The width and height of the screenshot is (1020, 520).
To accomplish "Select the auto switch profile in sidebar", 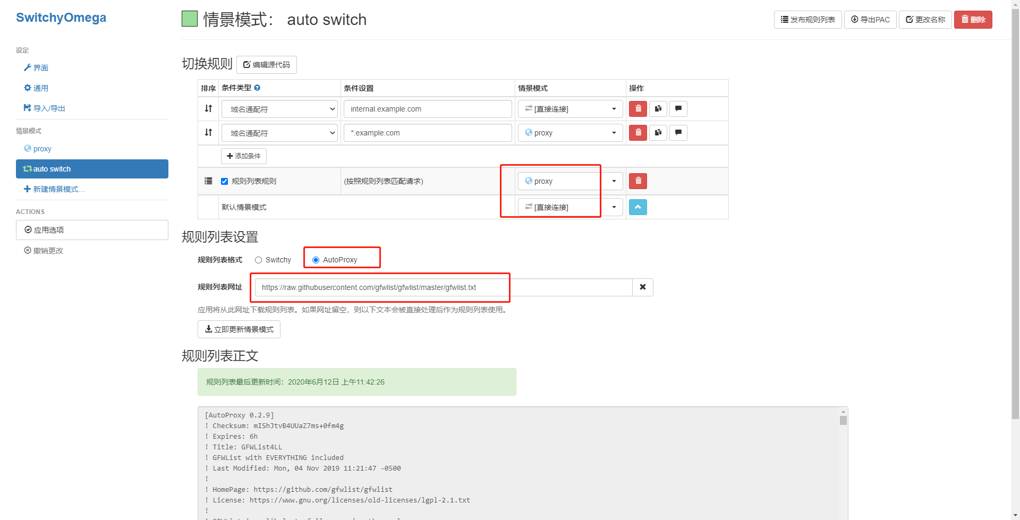I will coord(92,169).
